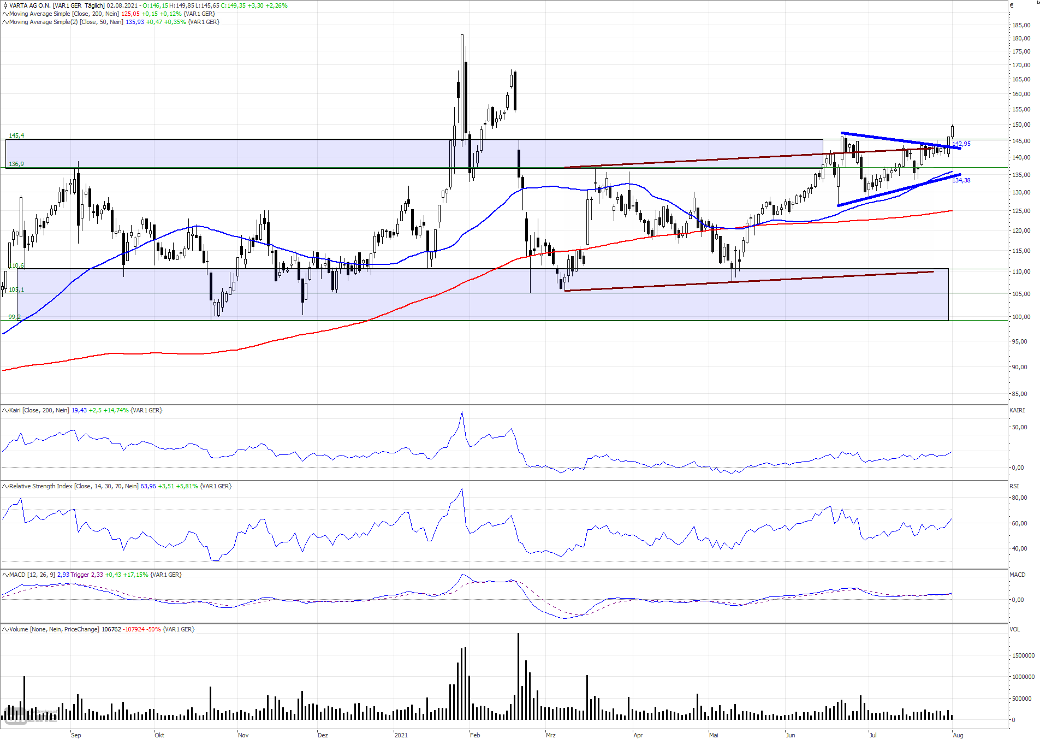
Task: Click the 1500000 value on the volume axis
Action: [1024, 656]
